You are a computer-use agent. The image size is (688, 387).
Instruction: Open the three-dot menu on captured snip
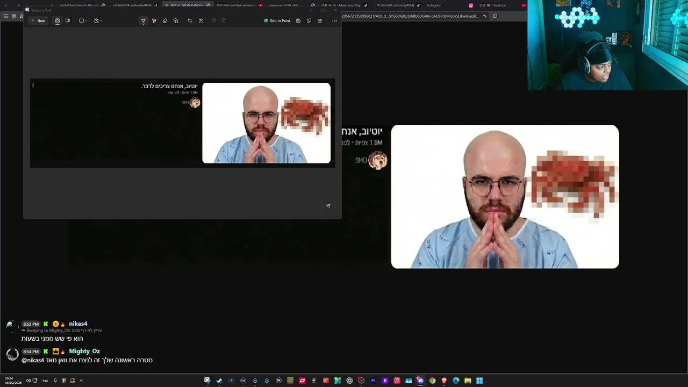[33, 85]
